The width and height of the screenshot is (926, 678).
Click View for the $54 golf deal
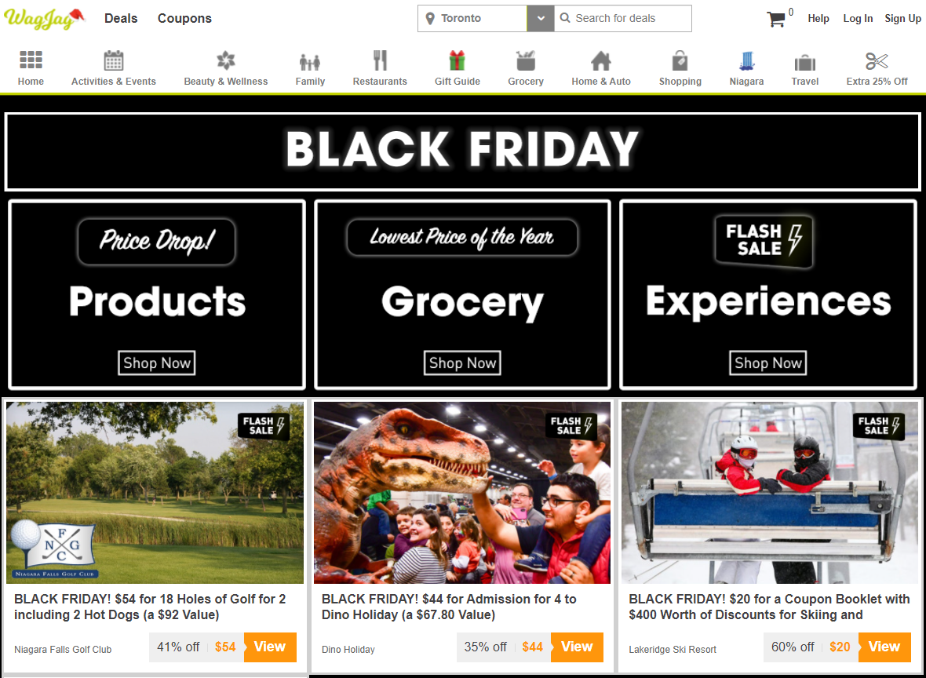coord(270,647)
